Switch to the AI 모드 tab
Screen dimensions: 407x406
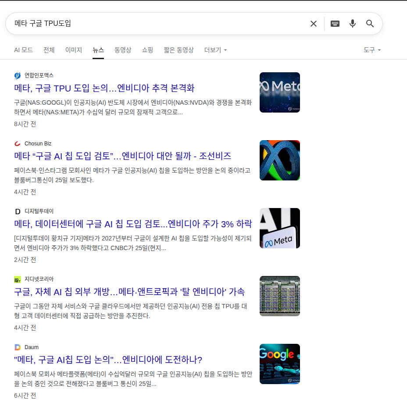(x=23, y=50)
